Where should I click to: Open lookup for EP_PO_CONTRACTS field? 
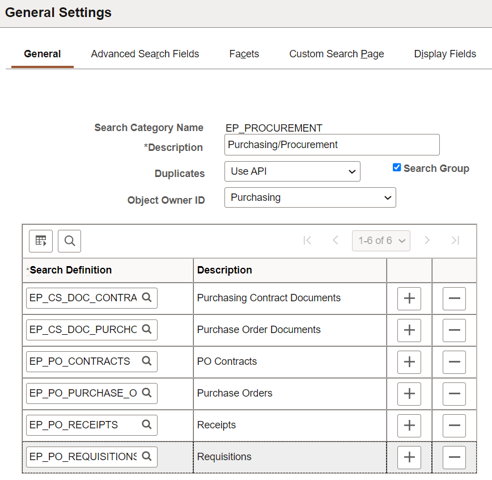tap(147, 361)
